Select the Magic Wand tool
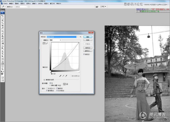 coord(2,23)
